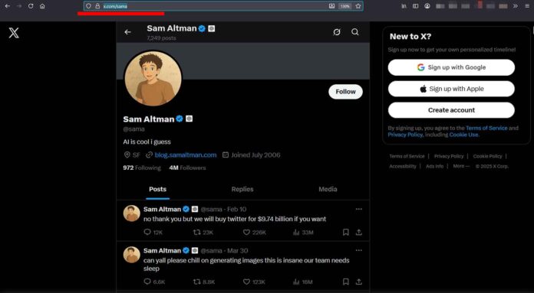Open Sam Altman's large profile picture

click(153, 79)
